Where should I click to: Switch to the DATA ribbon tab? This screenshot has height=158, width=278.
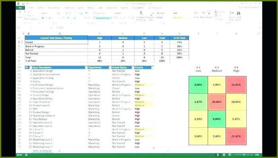tap(81, 8)
